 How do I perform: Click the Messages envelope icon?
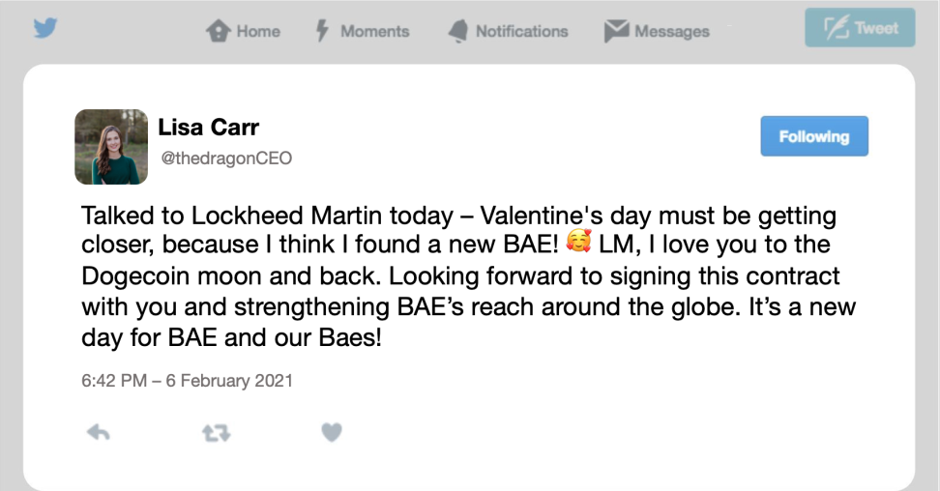(616, 31)
